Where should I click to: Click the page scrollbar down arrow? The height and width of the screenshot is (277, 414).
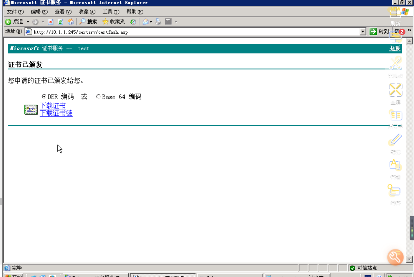click(409, 260)
